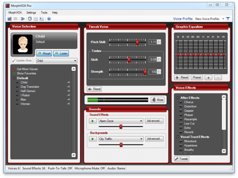Click Update Alias button
238x178 pixels.
point(22,61)
